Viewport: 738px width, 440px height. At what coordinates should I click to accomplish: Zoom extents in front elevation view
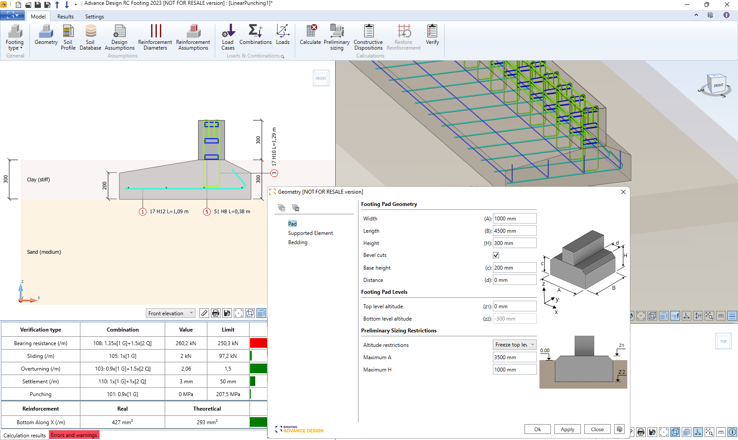[x=239, y=313]
